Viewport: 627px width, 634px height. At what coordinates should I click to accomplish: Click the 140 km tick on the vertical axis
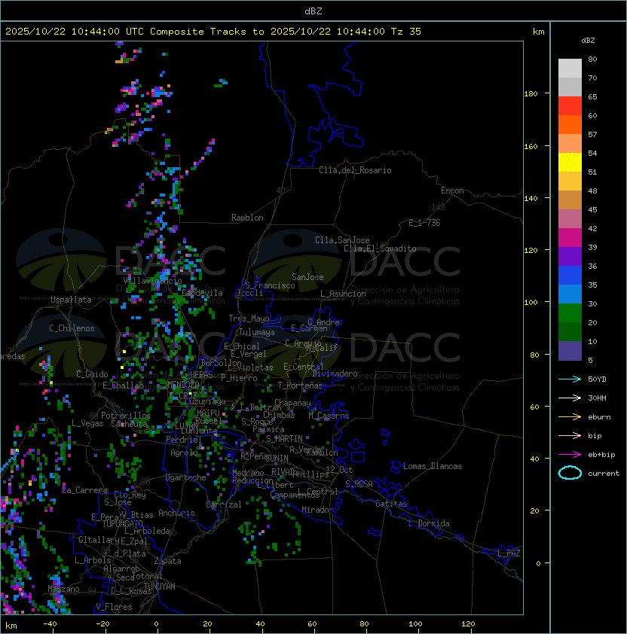click(x=531, y=198)
